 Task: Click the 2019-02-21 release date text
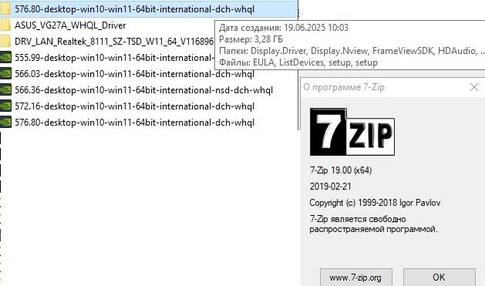click(330, 187)
